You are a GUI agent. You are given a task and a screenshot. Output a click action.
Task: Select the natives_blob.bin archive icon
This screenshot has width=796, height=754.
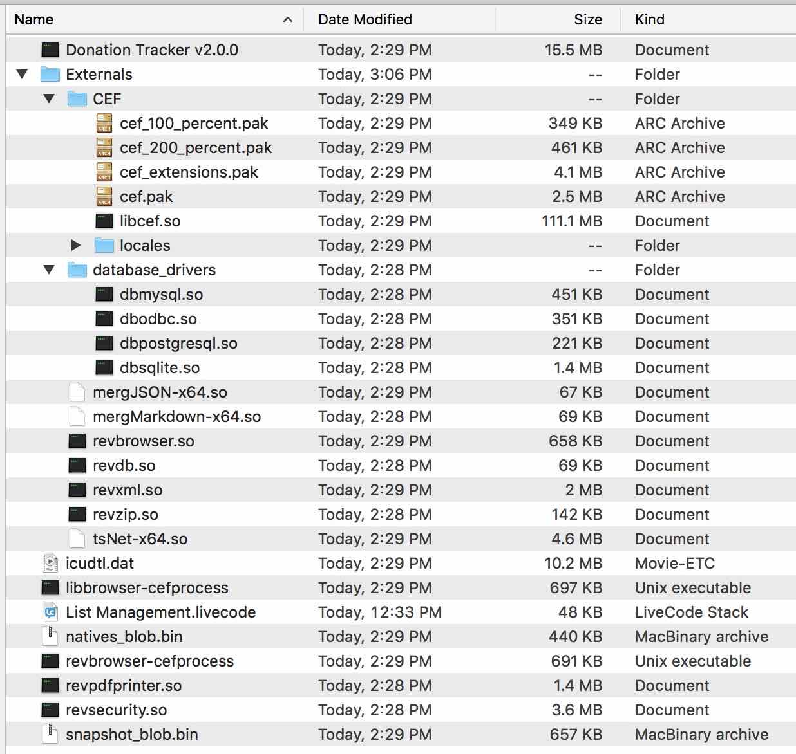(50, 637)
